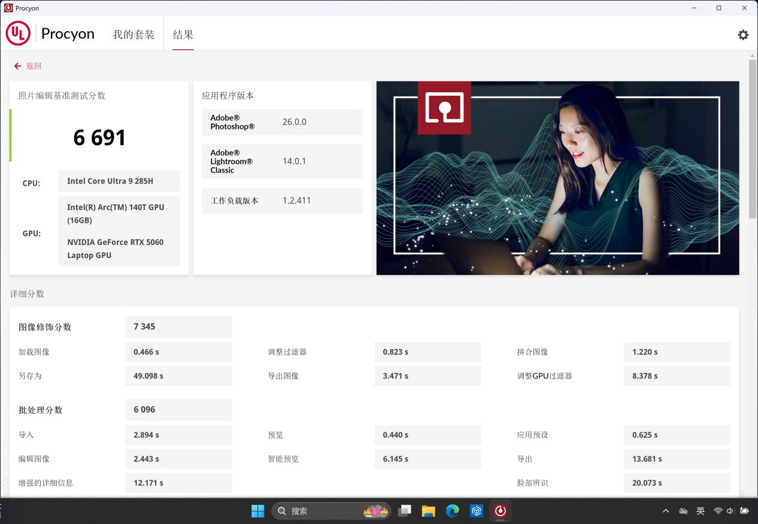Viewport: 758px width, 524px height.
Task: View the benchmark result image
Action: pos(557,178)
